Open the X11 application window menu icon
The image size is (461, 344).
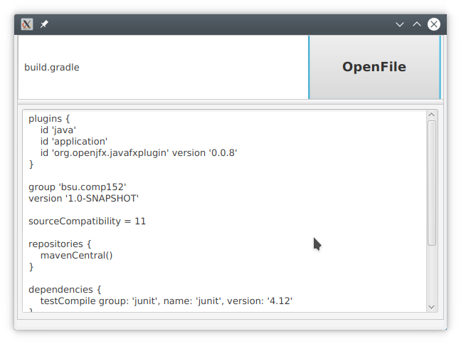(27, 24)
